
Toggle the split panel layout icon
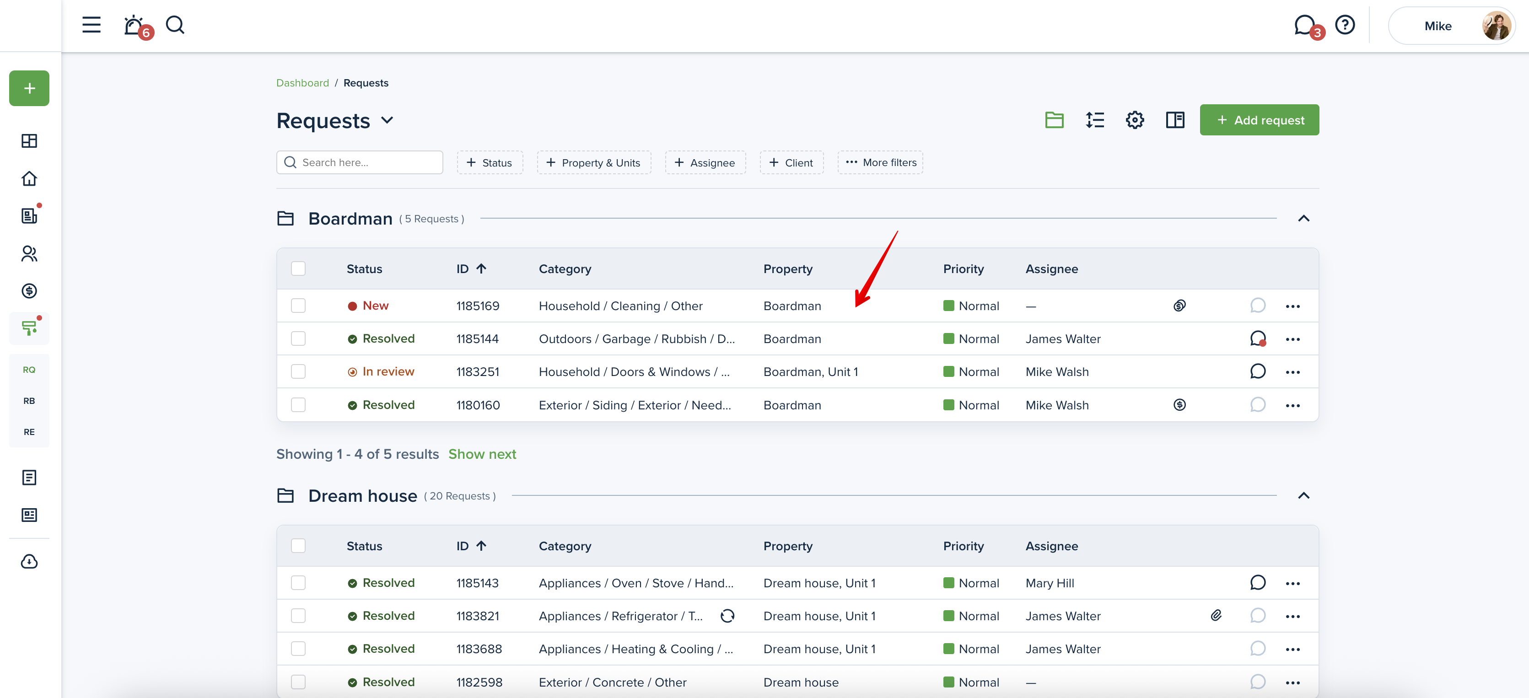[1174, 120]
